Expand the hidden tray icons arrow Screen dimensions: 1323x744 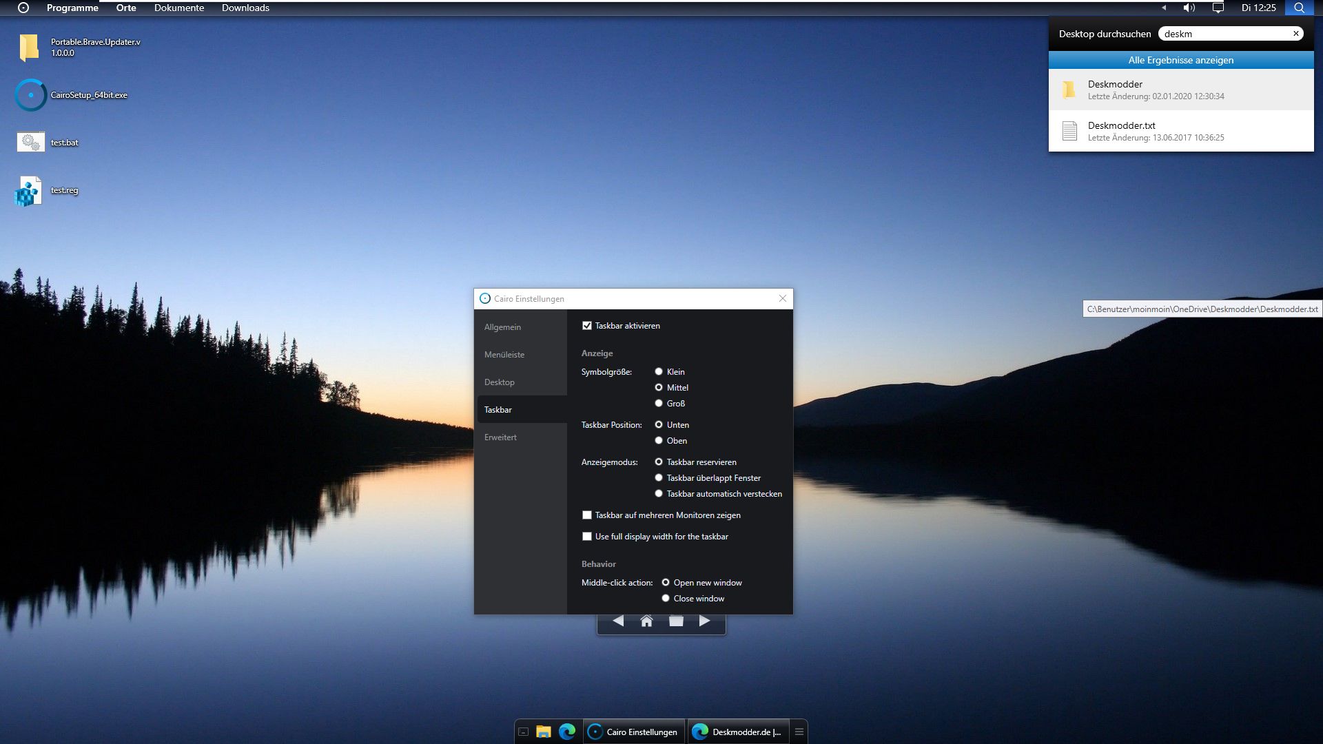[x=1164, y=8]
